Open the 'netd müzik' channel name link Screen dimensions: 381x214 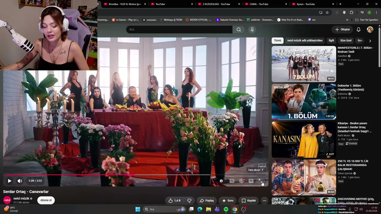click(21, 199)
